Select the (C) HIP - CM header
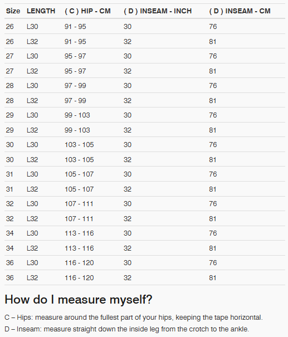 (x=87, y=11)
